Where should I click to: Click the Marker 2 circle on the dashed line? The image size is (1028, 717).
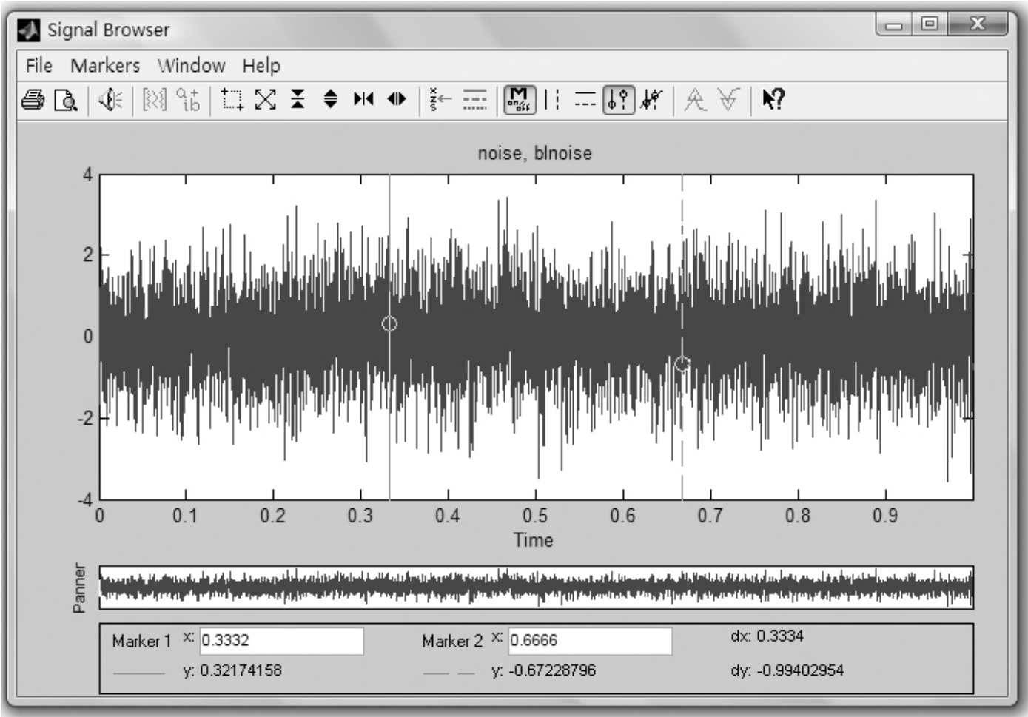[x=682, y=363]
